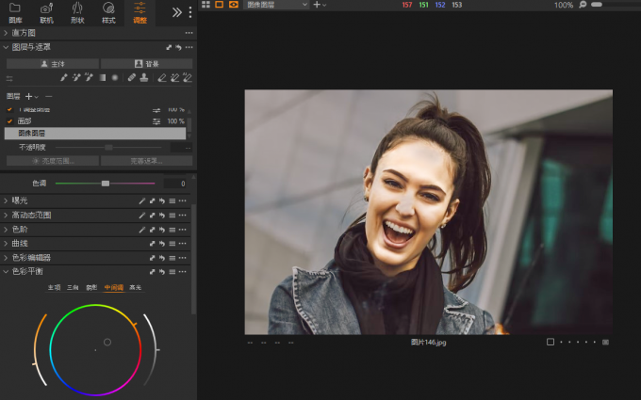Viewport: 641px width, 400px height.
Task: Switch to 主项 master tab
Action: [54, 287]
